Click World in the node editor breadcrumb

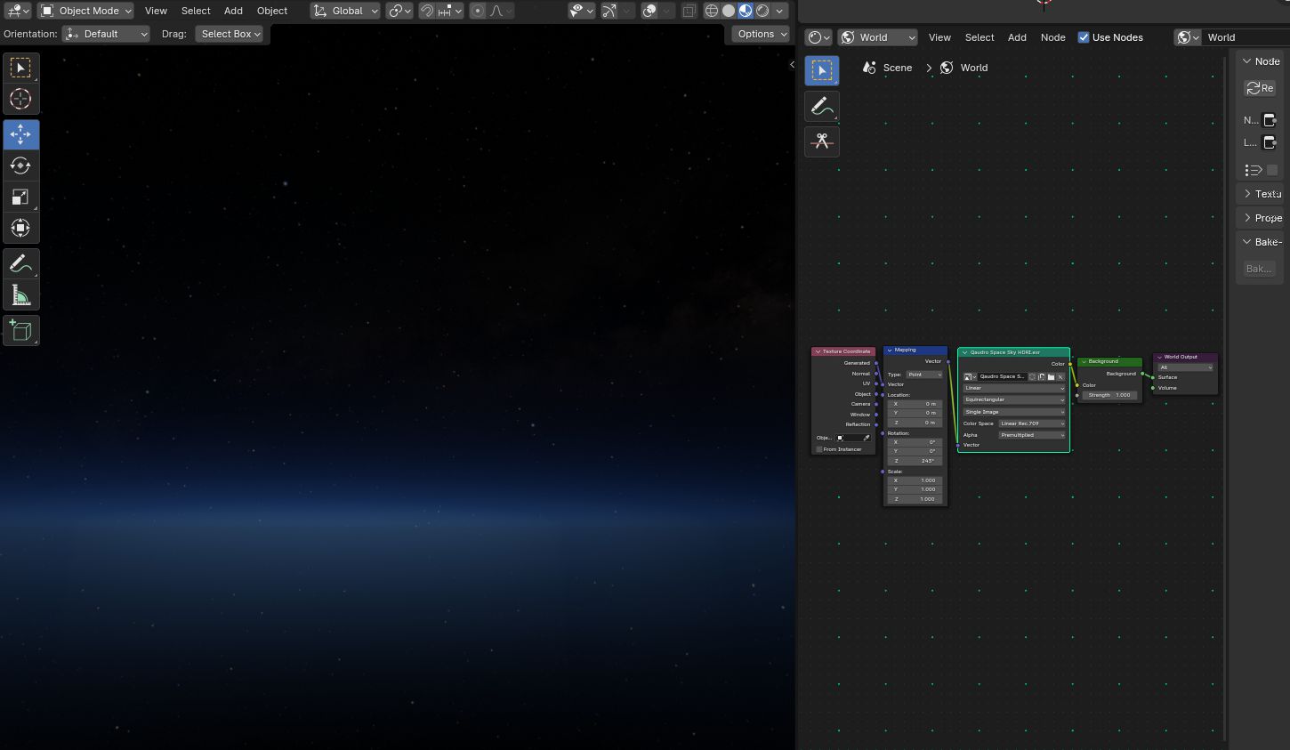973,68
